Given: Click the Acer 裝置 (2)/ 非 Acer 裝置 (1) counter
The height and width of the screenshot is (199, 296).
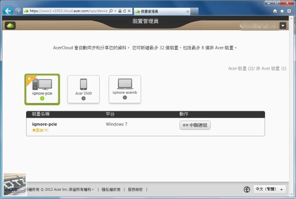Looking at the screenshot, I should coord(257,69).
